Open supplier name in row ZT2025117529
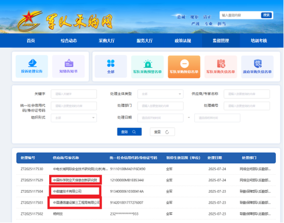This screenshot has width=284, height=223. [x=75, y=180]
